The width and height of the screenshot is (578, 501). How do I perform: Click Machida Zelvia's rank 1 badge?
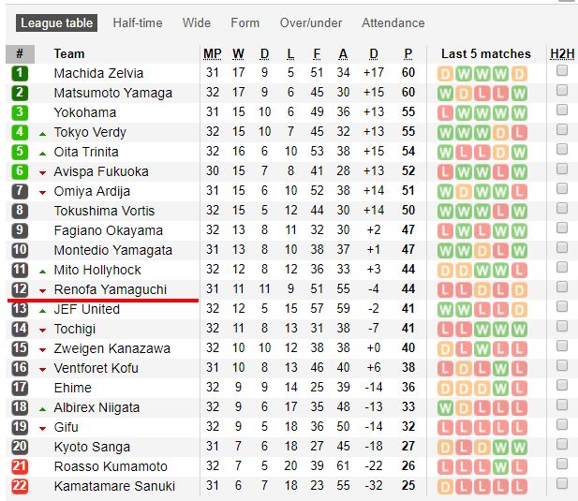[x=20, y=73]
